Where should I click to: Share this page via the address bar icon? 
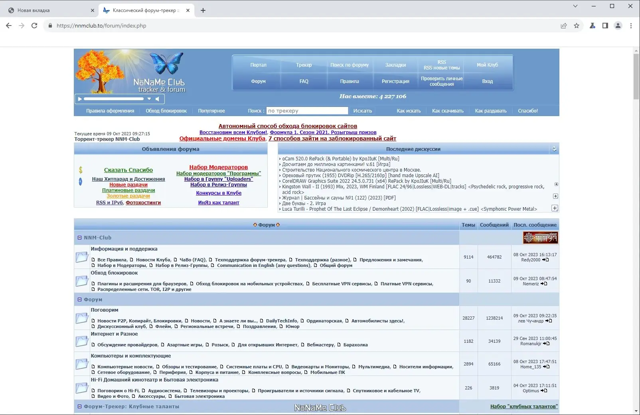click(x=564, y=26)
